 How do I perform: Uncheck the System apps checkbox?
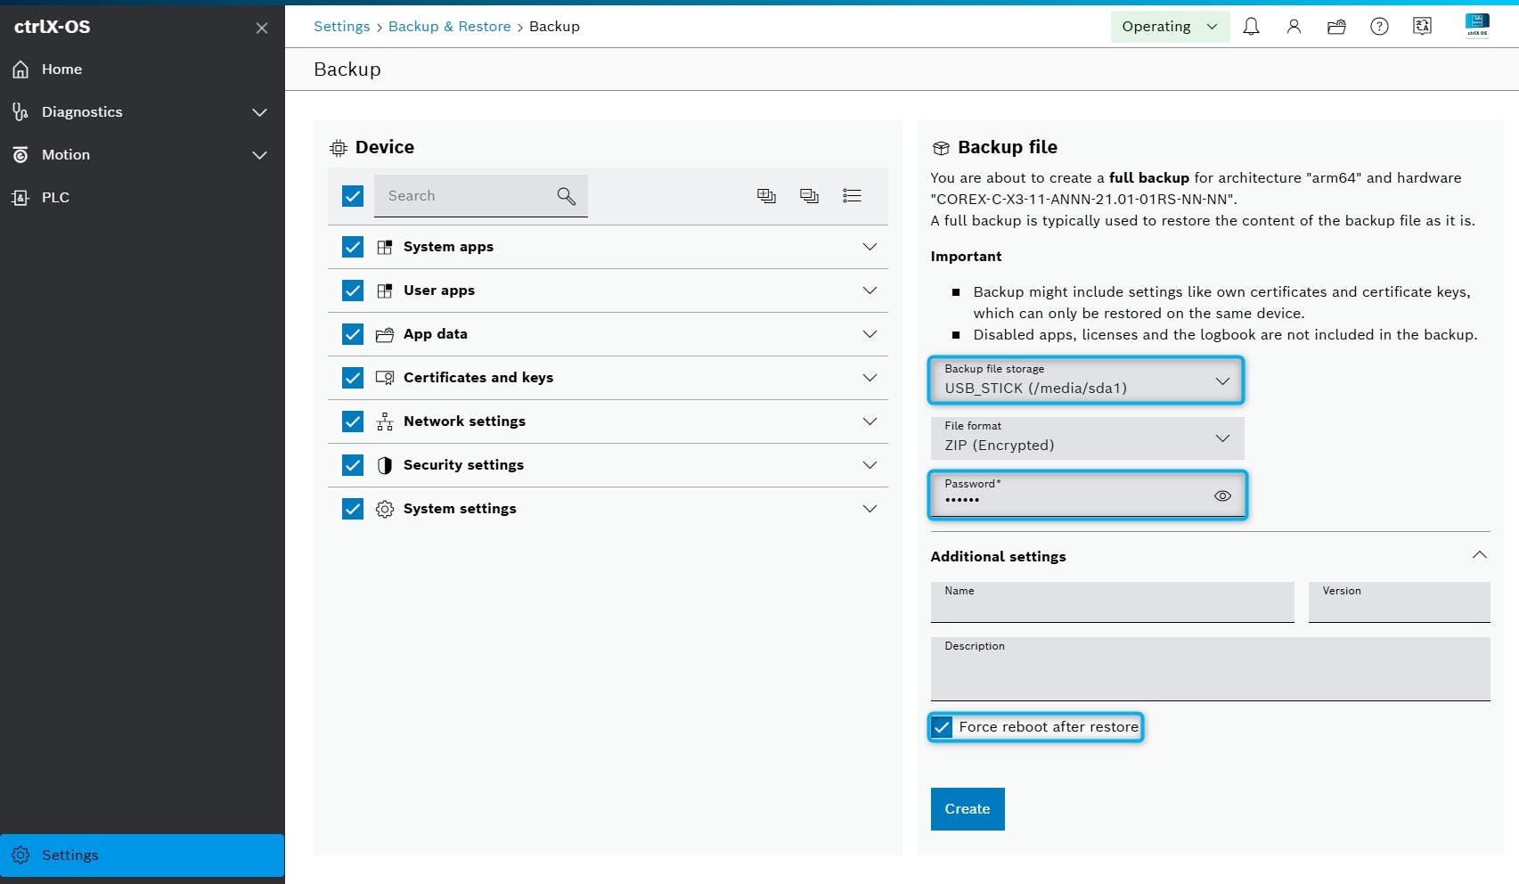(x=353, y=247)
